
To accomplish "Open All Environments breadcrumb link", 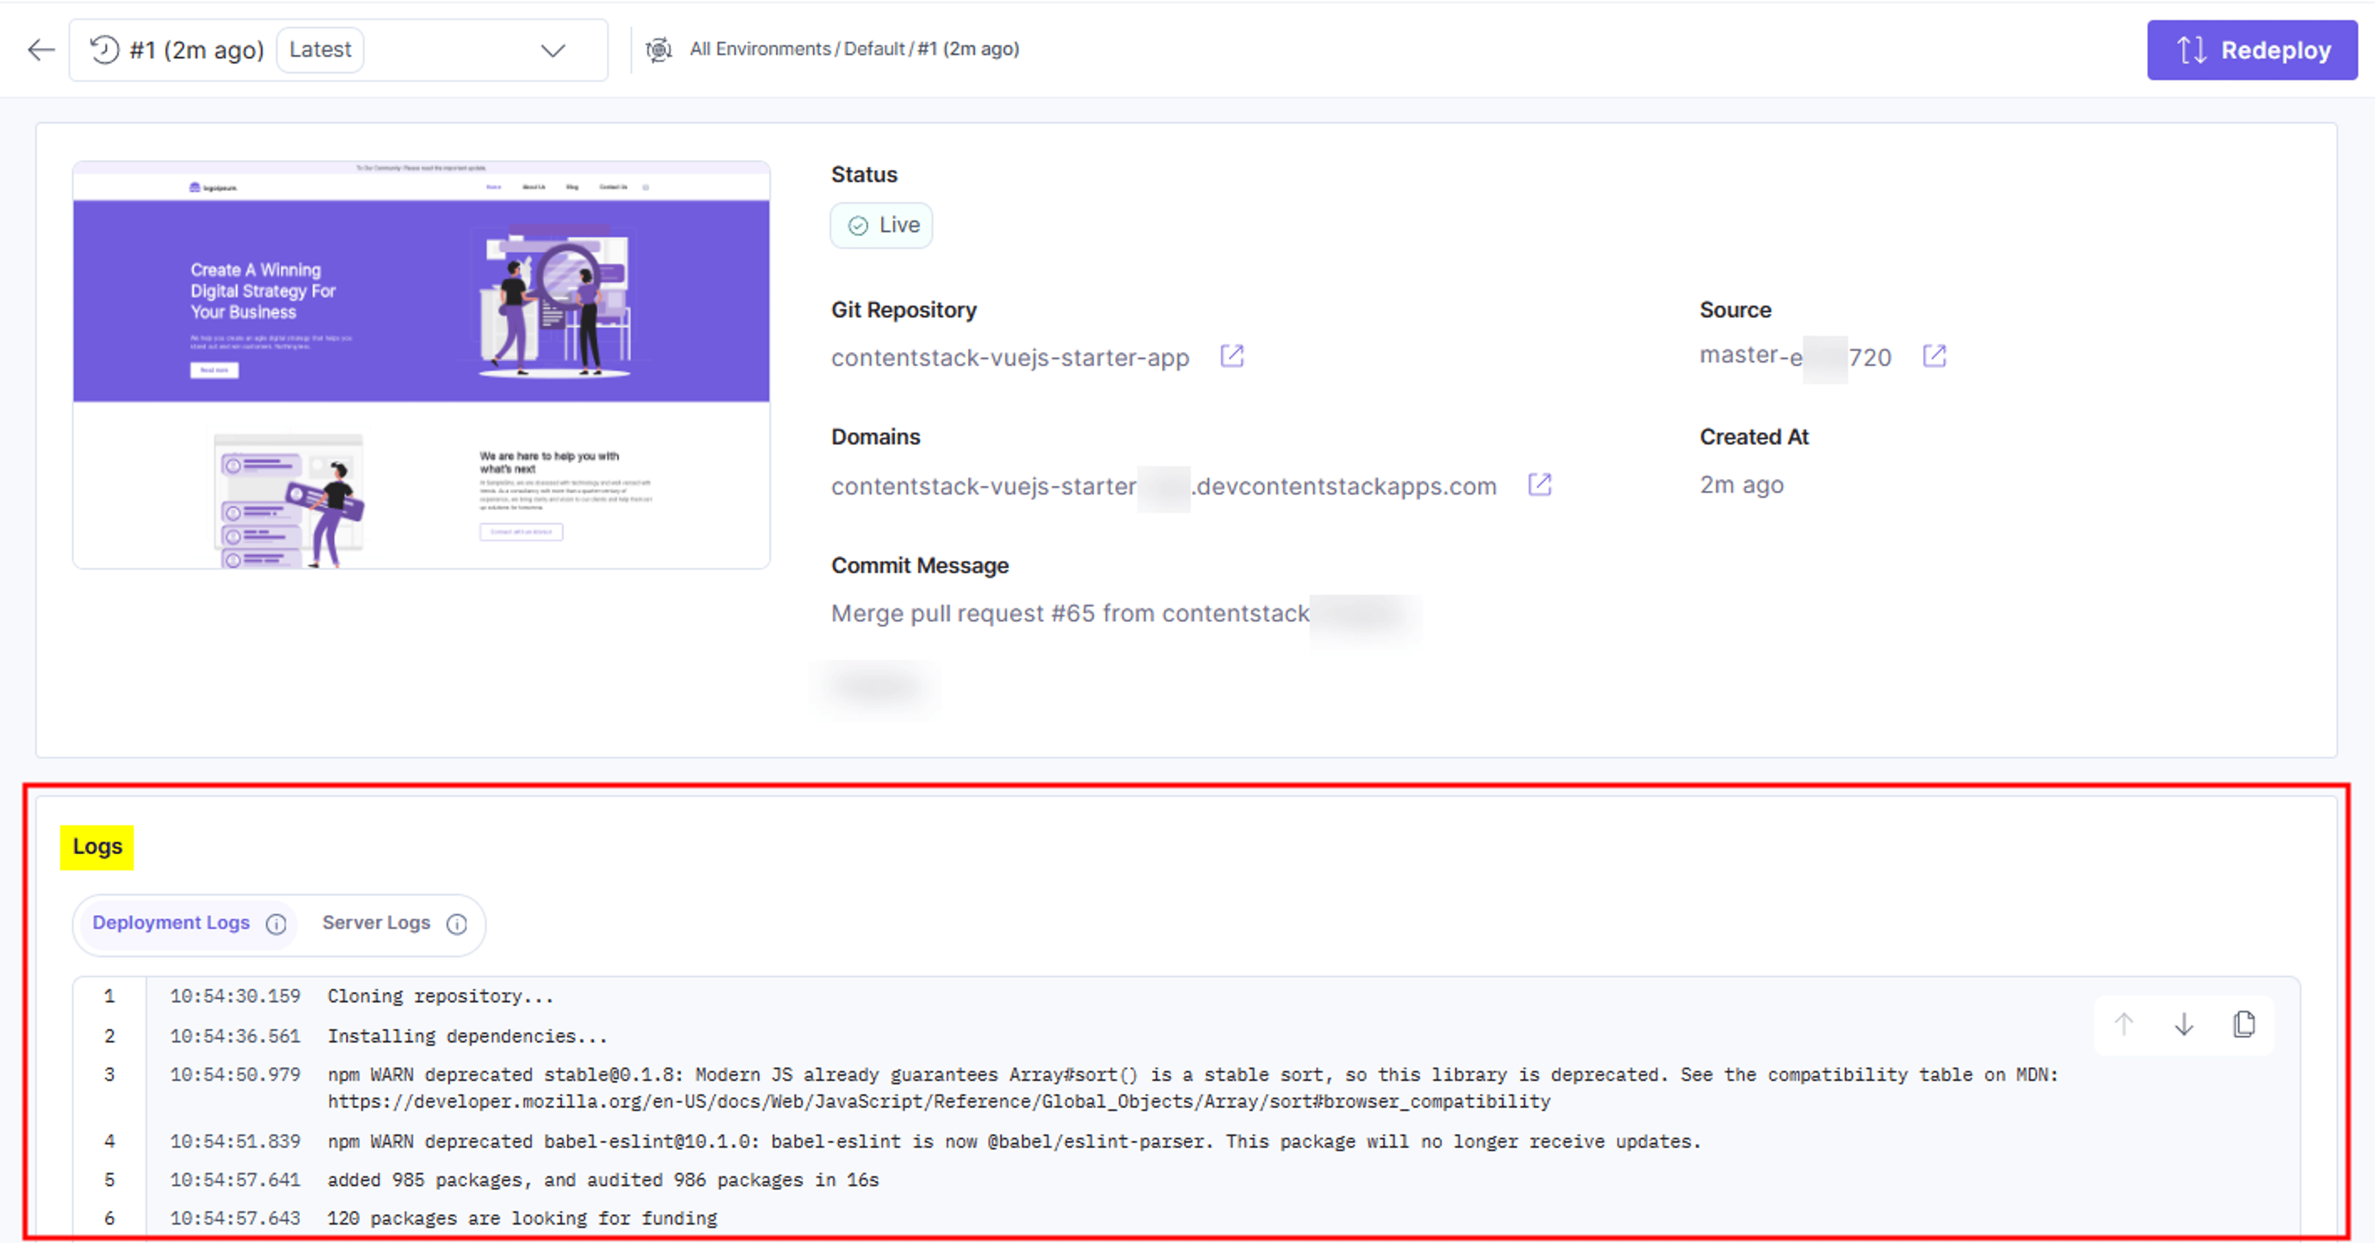I will pos(760,49).
